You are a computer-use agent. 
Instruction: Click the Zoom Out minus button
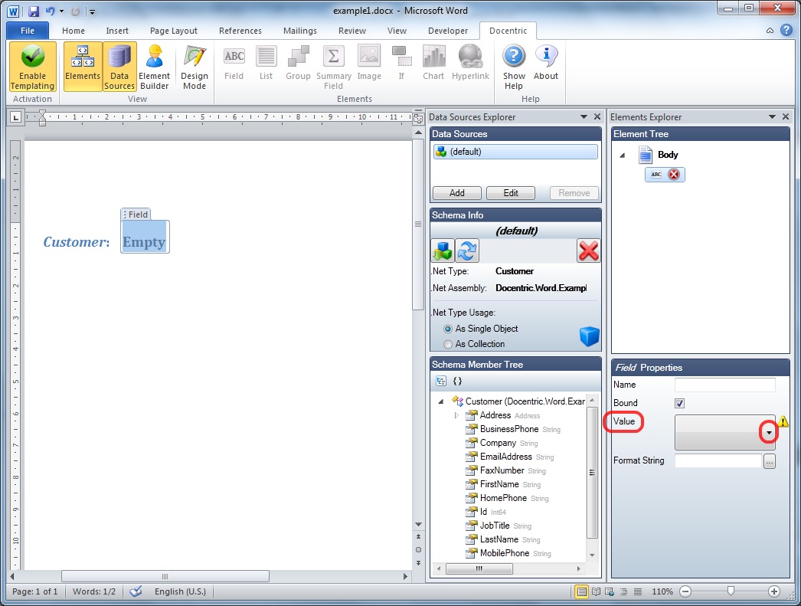coord(685,591)
